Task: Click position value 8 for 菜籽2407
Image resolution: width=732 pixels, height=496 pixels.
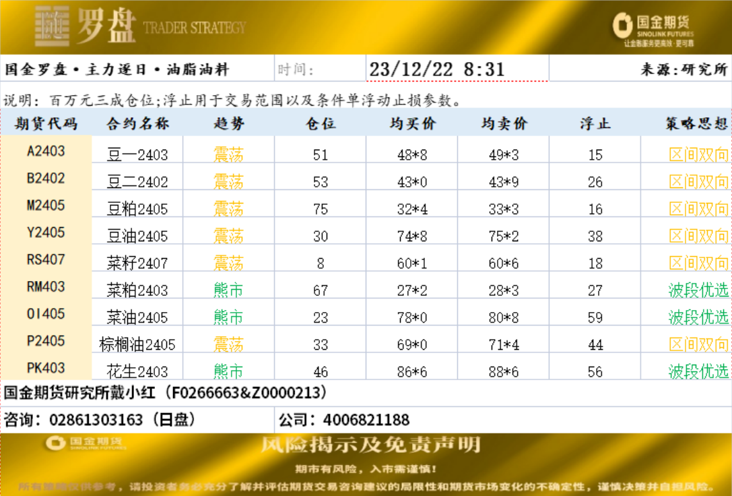Action: 321,263
